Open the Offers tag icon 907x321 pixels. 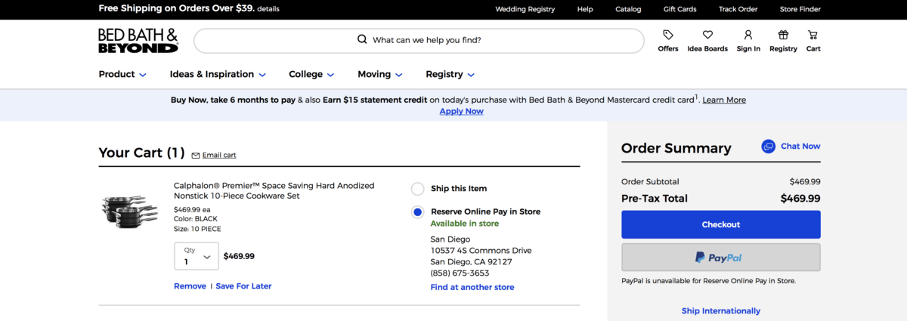point(667,35)
